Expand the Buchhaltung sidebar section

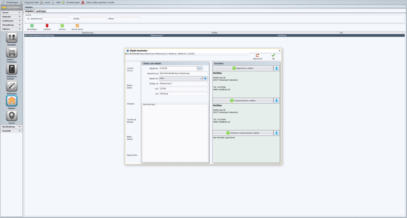(11, 127)
